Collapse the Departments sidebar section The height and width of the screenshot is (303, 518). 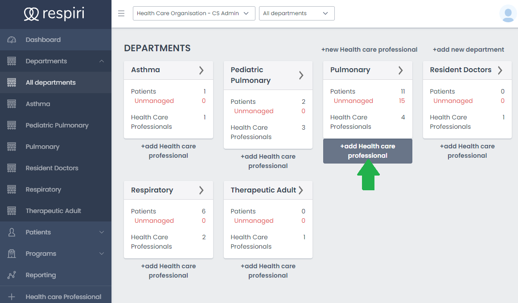coord(102,61)
